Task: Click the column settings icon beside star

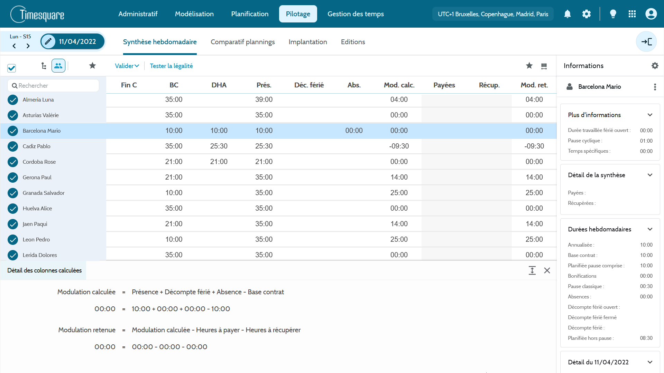Action: click(544, 66)
